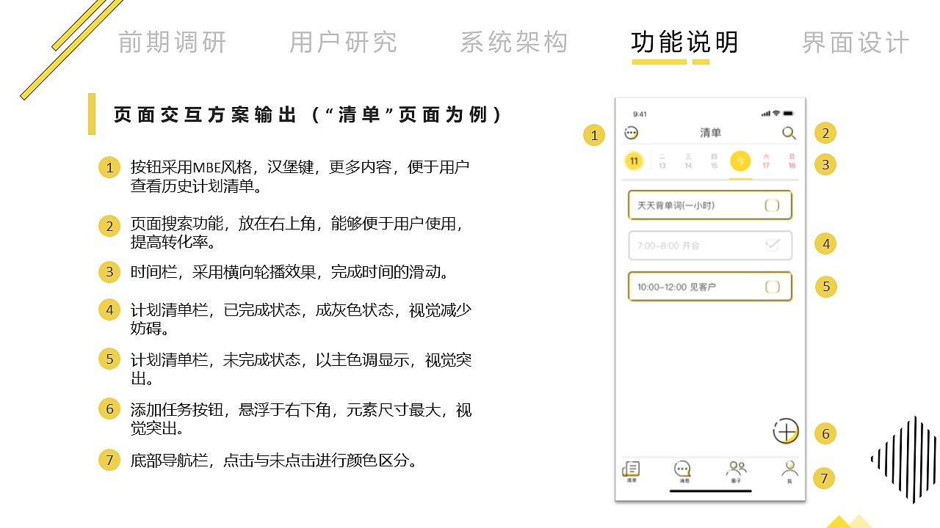This screenshot has width=940, height=528.
Task: Tap the yellow 11 date badge
Action: [x=634, y=161]
